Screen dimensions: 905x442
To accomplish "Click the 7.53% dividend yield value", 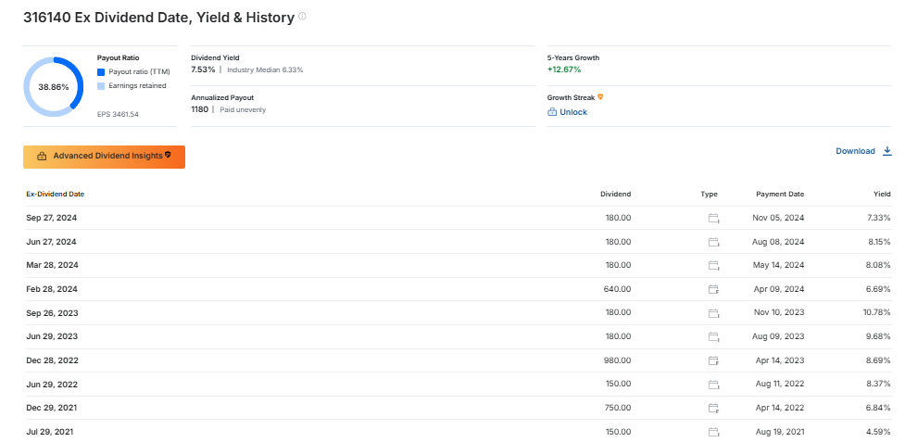I will point(203,69).
